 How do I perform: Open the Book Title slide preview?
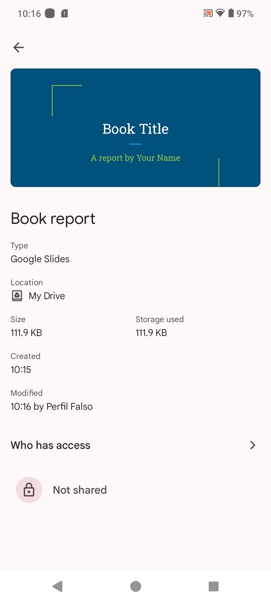point(135,128)
